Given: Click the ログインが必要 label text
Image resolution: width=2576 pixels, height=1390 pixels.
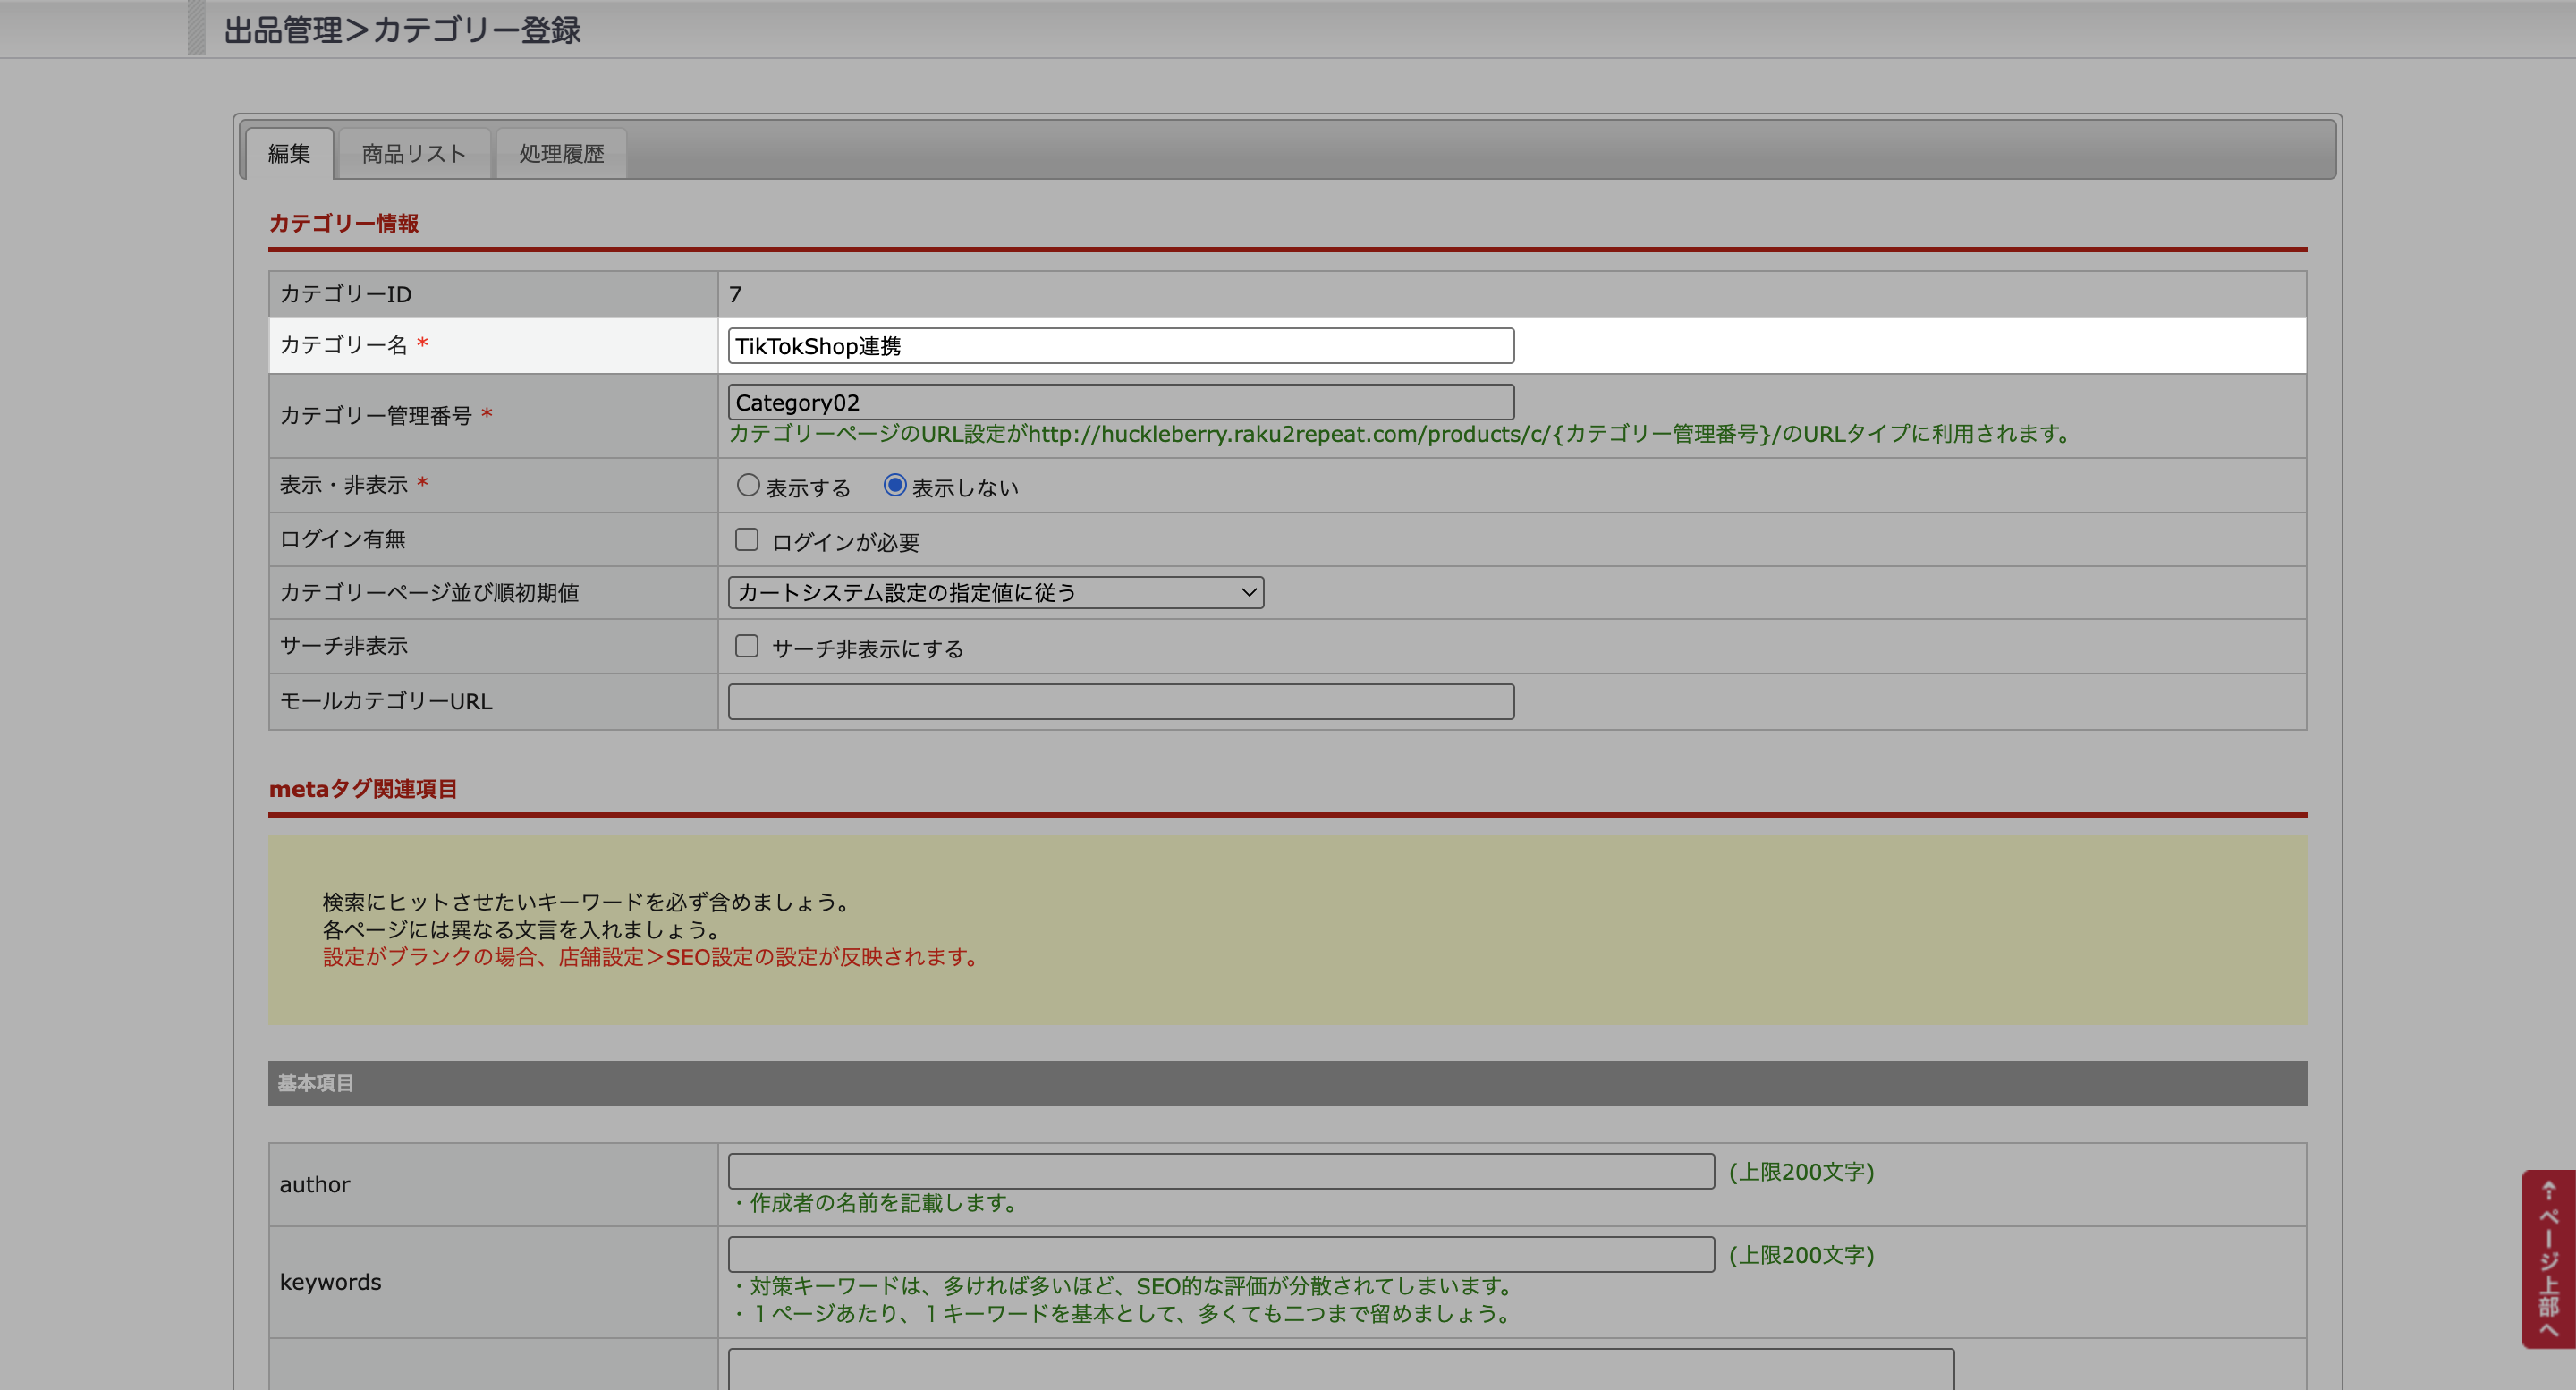Looking at the screenshot, I should 845,543.
